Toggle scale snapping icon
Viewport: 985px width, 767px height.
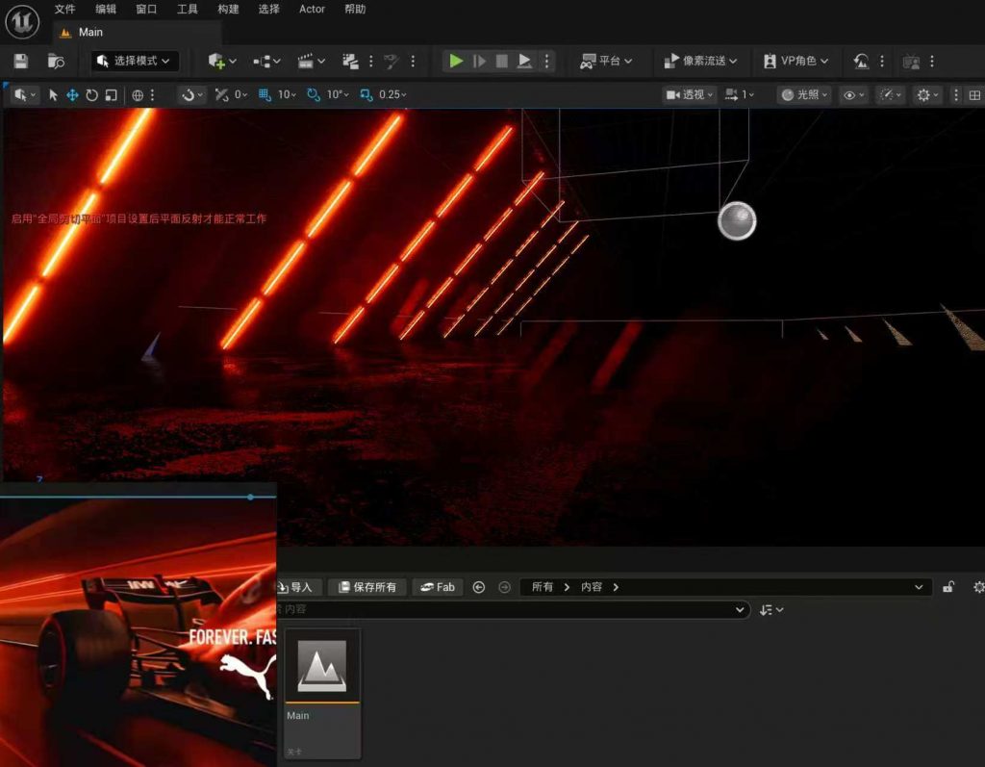pos(366,95)
